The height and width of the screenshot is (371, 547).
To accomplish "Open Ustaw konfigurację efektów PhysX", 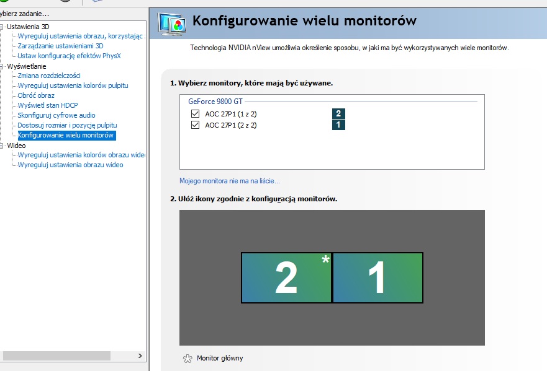I will click(x=69, y=56).
